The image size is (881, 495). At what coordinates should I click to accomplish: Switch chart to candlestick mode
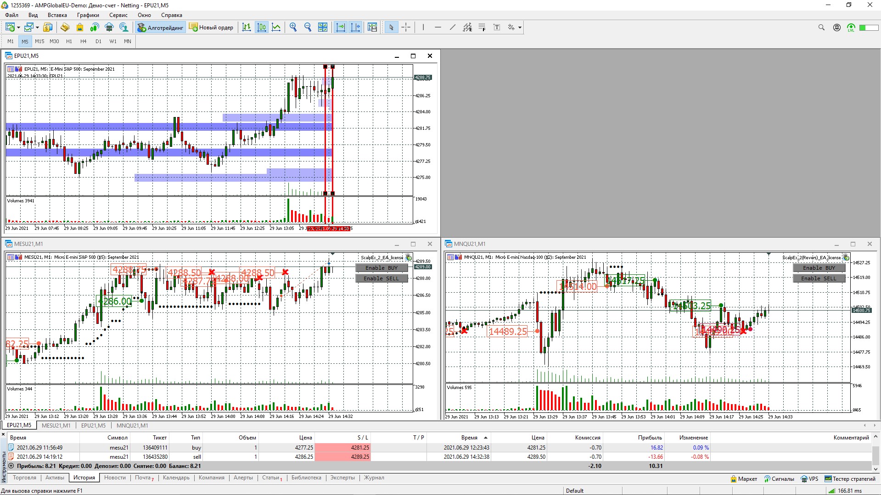262,28
